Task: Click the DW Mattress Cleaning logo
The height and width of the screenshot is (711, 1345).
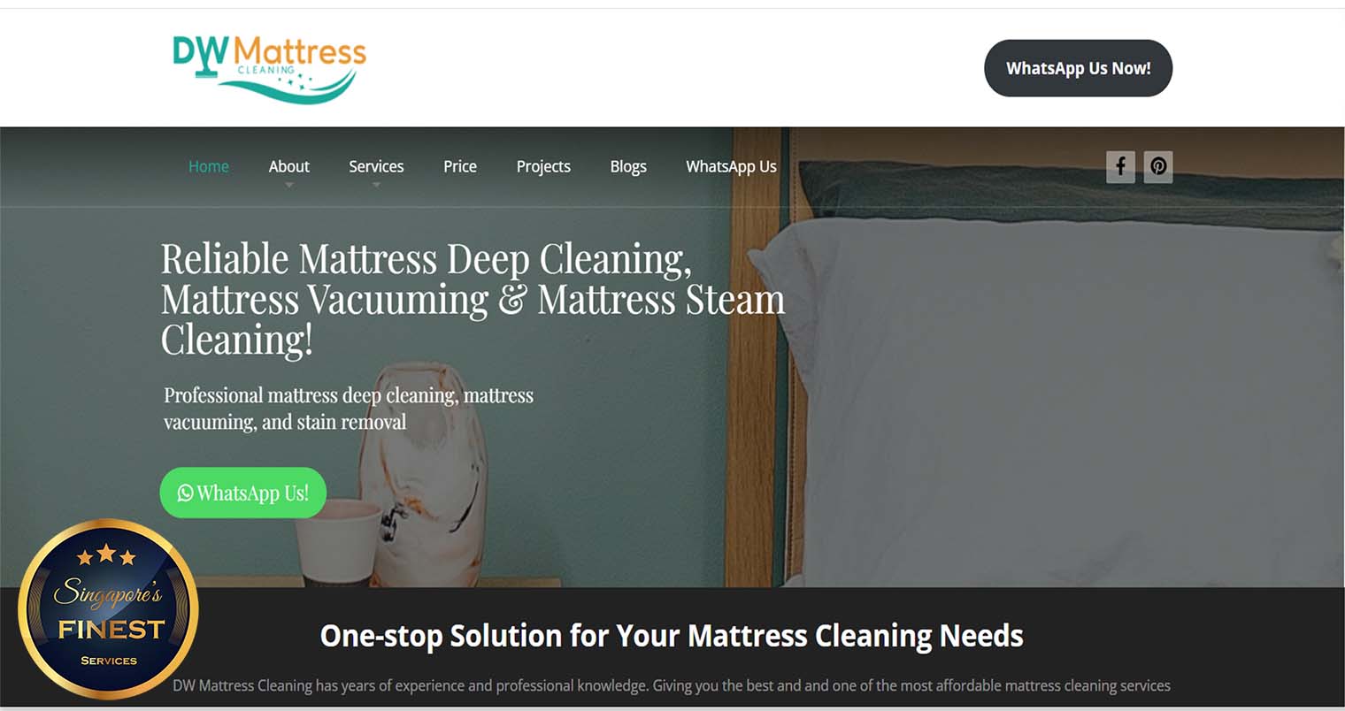Action: 269,68
